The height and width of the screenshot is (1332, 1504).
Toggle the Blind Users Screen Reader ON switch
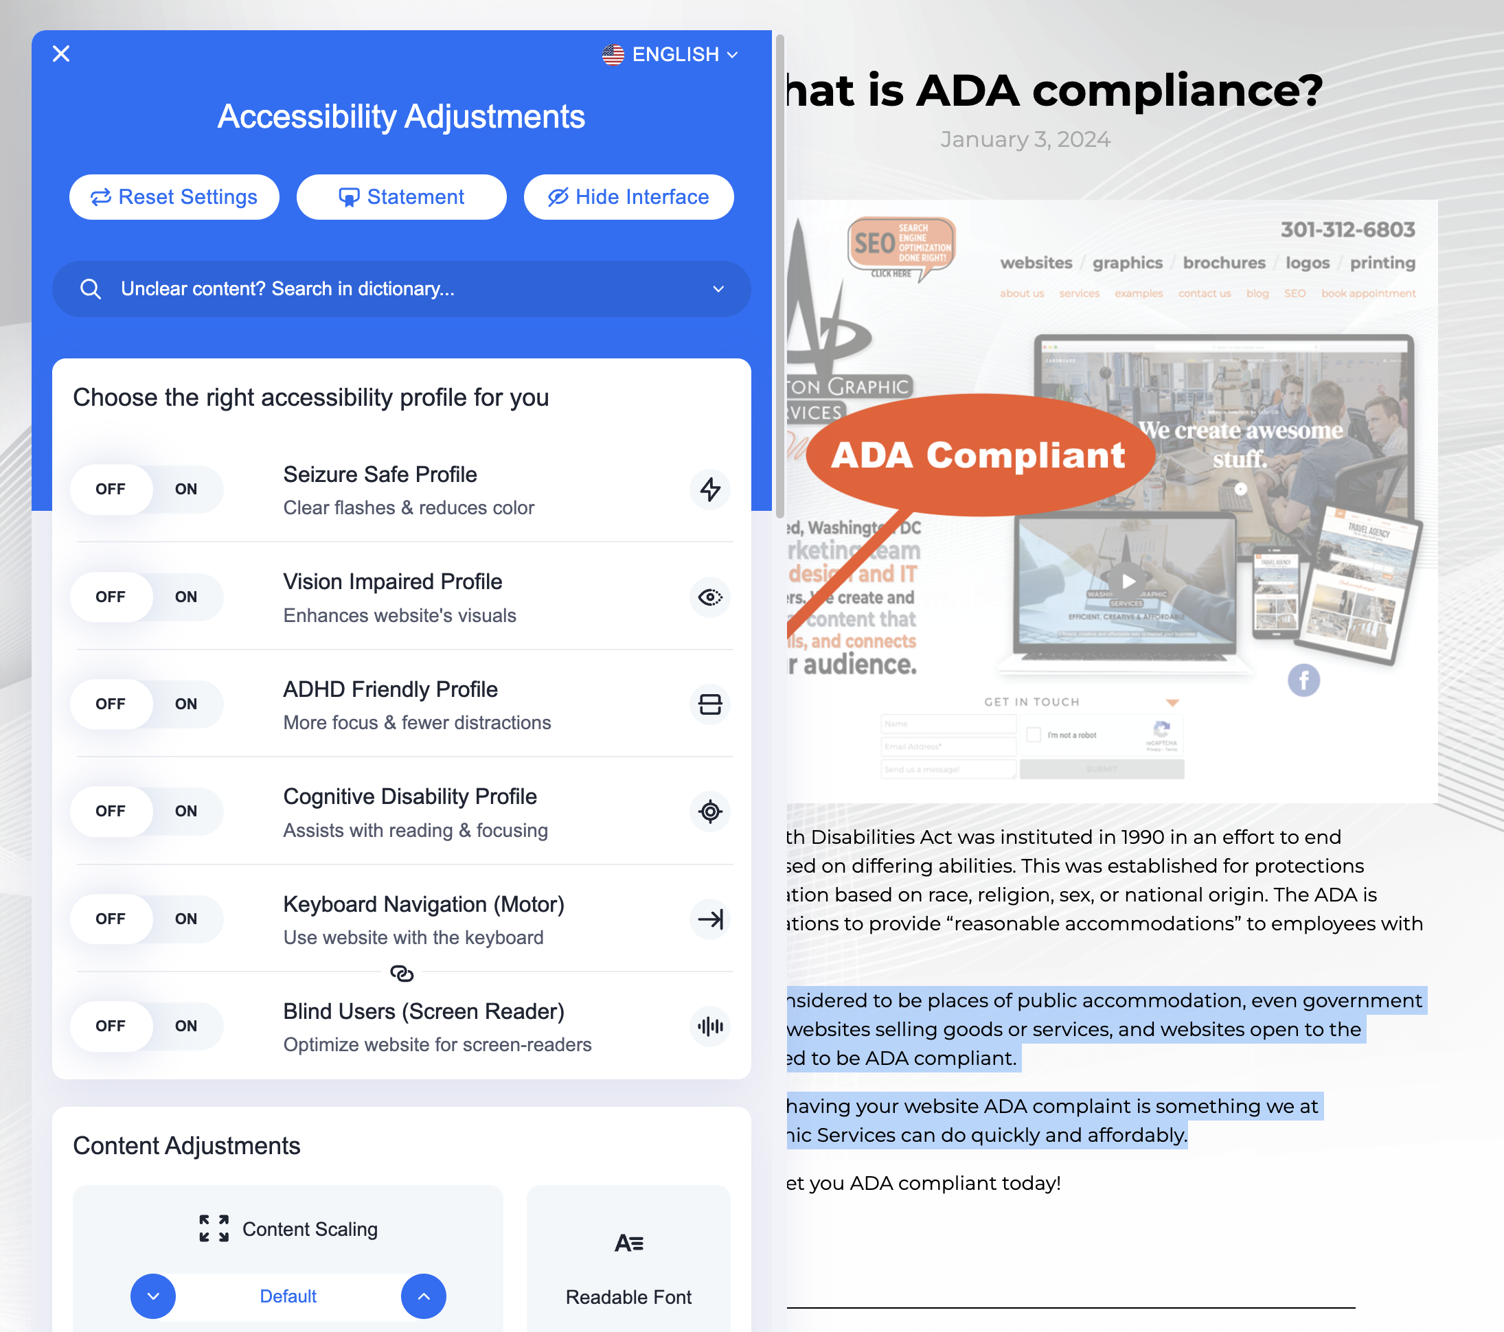click(185, 1026)
